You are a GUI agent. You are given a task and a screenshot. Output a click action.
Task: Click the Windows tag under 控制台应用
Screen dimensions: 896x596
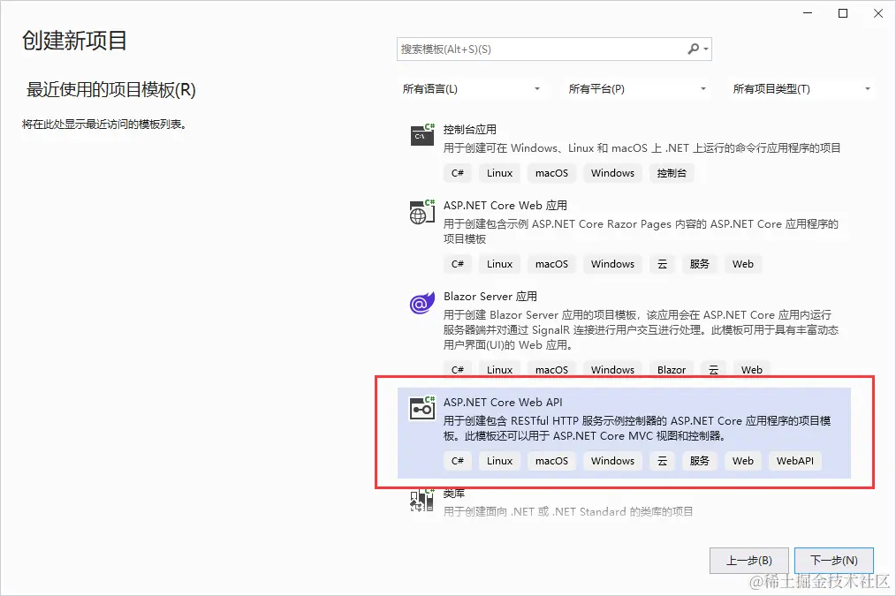tap(612, 173)
